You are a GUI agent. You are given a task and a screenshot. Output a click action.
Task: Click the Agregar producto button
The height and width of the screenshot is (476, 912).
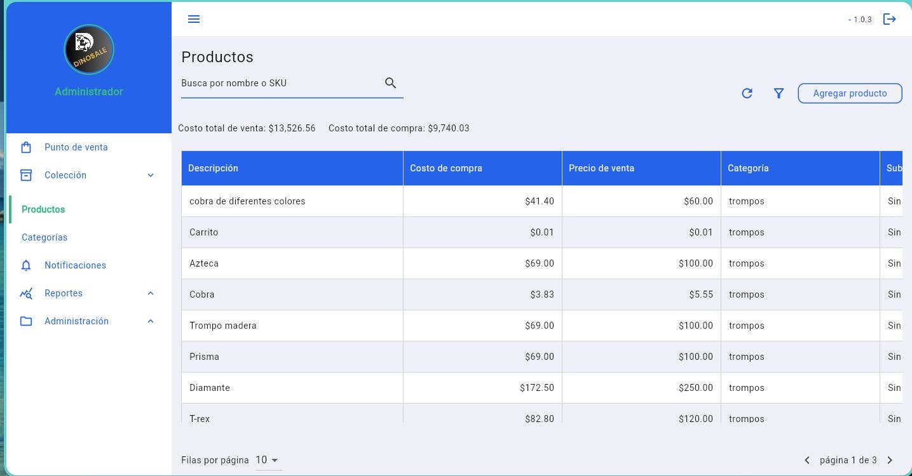pyautogui.click(x=850, y=93)
